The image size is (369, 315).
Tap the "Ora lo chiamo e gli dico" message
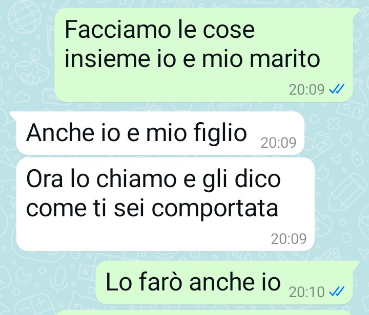(165, 204)
